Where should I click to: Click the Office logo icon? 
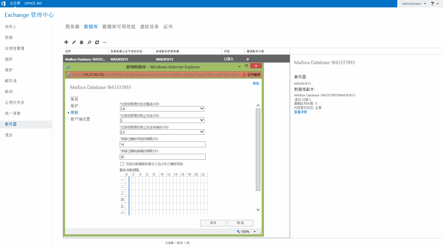(x=3, y=3)
